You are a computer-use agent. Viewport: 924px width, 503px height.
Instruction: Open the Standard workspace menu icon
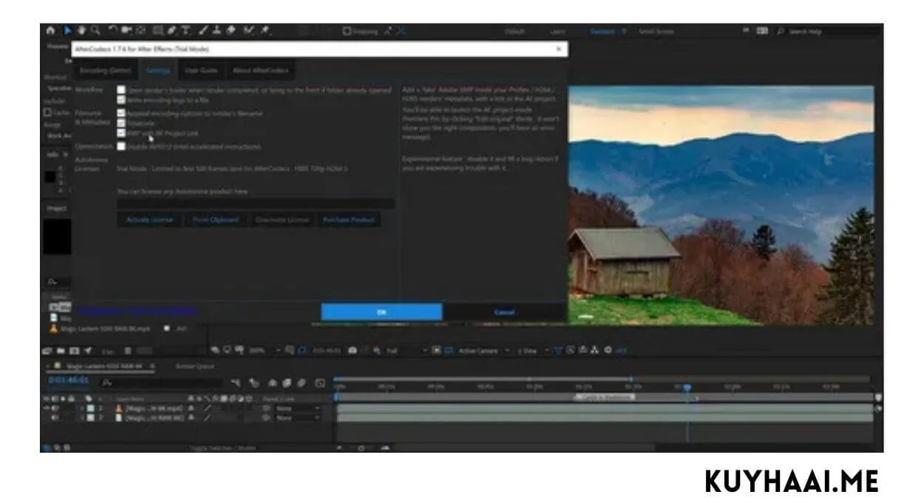click(x=624, y=32)
